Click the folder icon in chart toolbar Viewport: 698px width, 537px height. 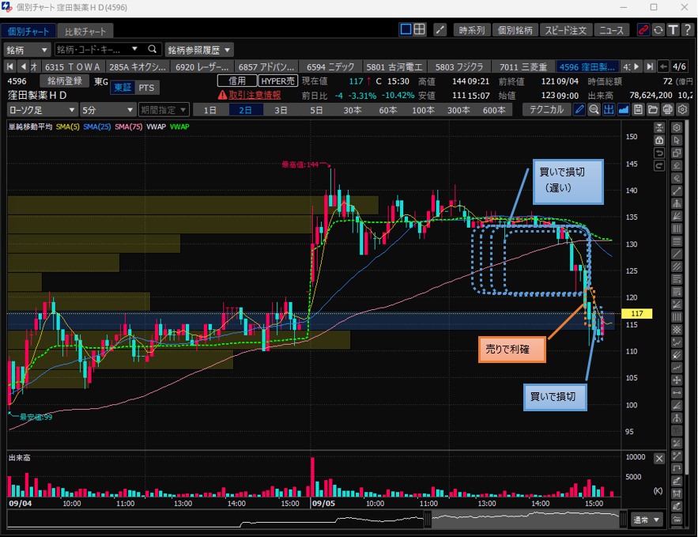(x=652, y=110)
